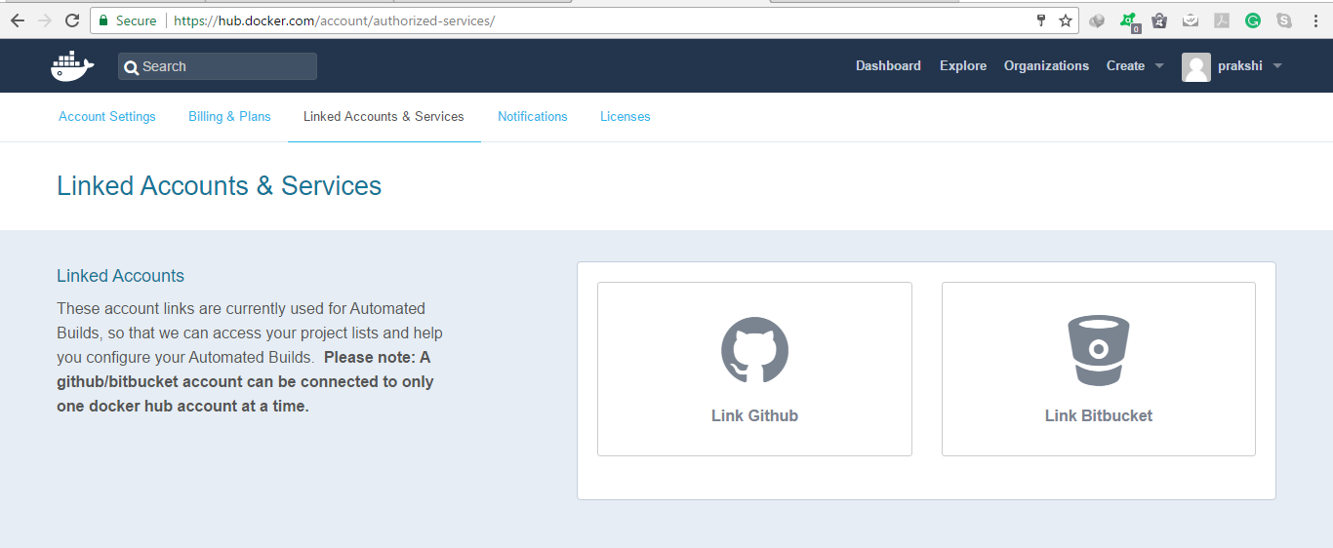Screen dimensions: 1333x548
Task: Open Organizations in the top navigation
Action: pyautogui.click(x=1046, y=66)
